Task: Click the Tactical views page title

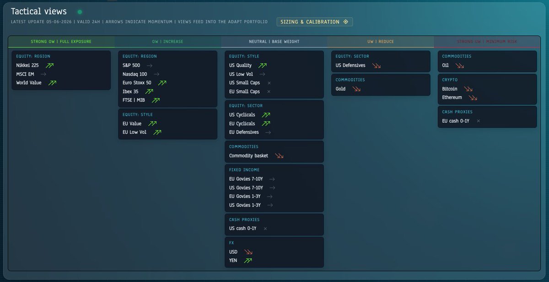Action: click(39, 11)
